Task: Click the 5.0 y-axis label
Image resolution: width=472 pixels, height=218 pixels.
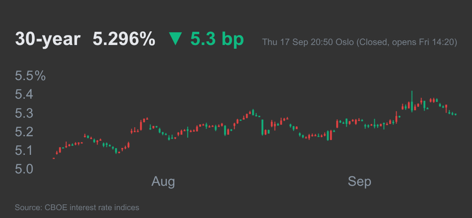Action: (x=24, y=169)
